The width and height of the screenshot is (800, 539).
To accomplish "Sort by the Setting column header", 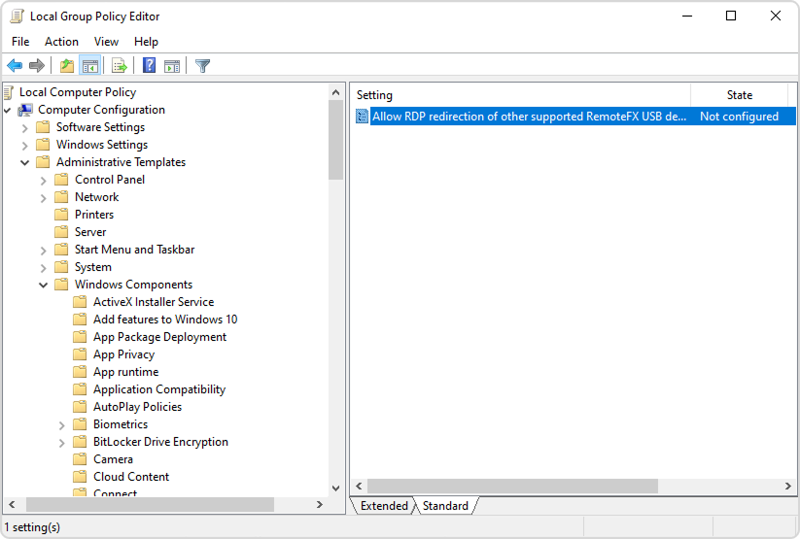I will [520, 95].
